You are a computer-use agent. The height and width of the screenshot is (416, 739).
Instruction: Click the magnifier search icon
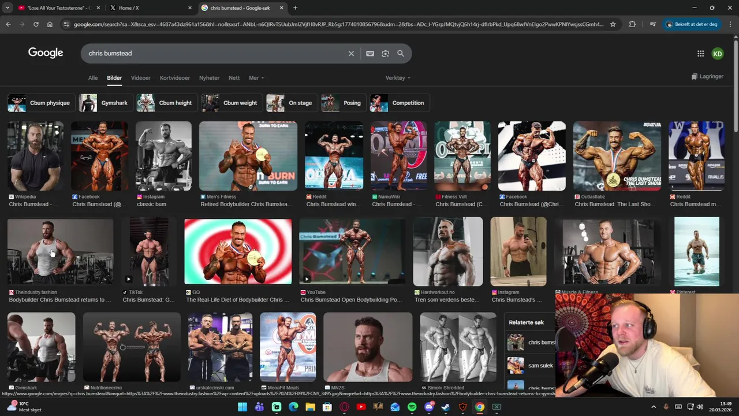(x=401, y=53)
